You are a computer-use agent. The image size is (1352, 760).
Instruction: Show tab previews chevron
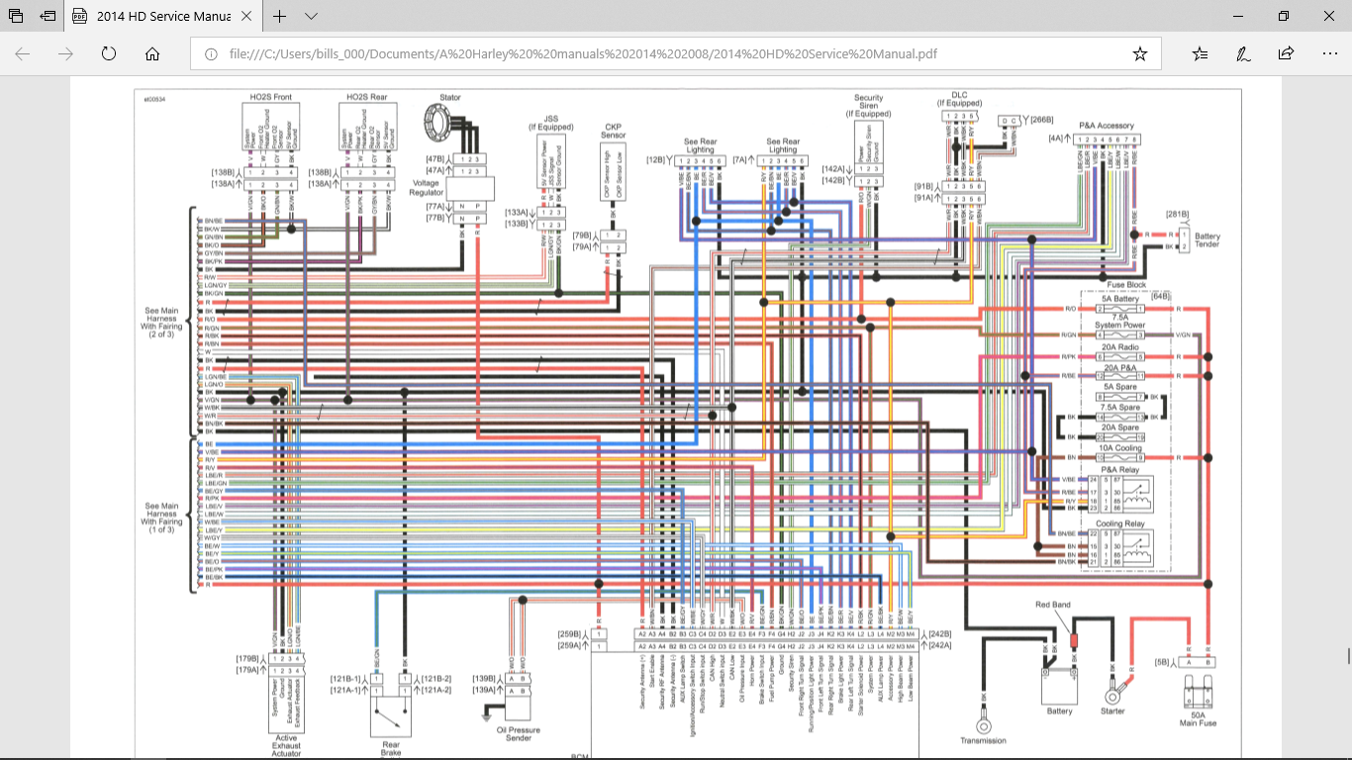[311, 17]
